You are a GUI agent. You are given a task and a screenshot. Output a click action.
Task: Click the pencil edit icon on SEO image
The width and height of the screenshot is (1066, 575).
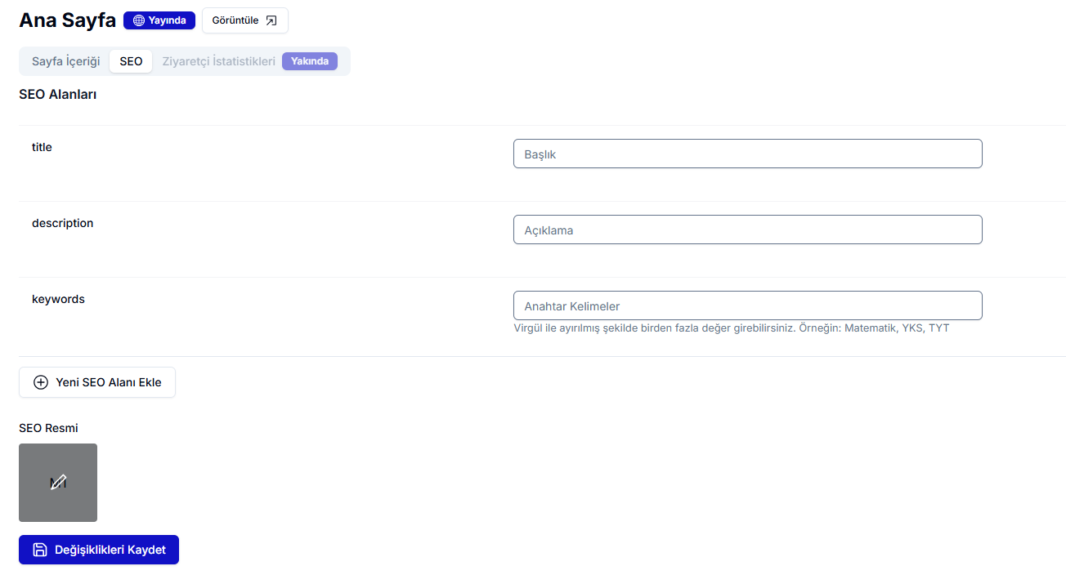tap(58, 483)
